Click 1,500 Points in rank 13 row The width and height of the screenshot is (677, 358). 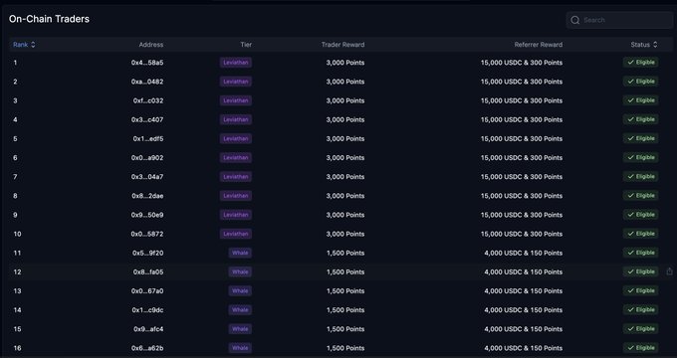pyautogui.click(x=345, y=290)
